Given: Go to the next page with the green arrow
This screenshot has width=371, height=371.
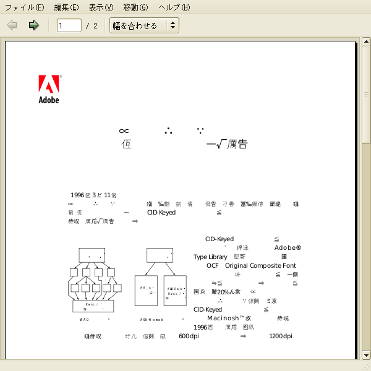Looking at the screenshot, I should click(x=33, y=25).
